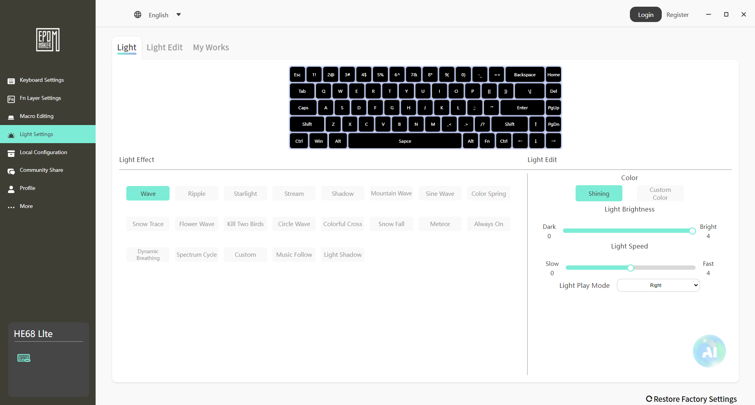Select the Snow Fall light effect
The height and width of the screenshot is (405, 755).
click(x=391, y=224)
